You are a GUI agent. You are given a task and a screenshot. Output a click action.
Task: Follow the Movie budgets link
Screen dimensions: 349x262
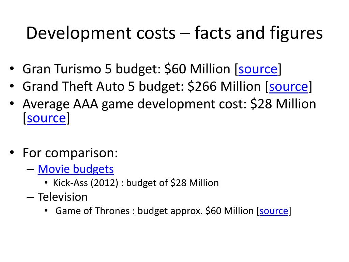[x=76, y=169]
